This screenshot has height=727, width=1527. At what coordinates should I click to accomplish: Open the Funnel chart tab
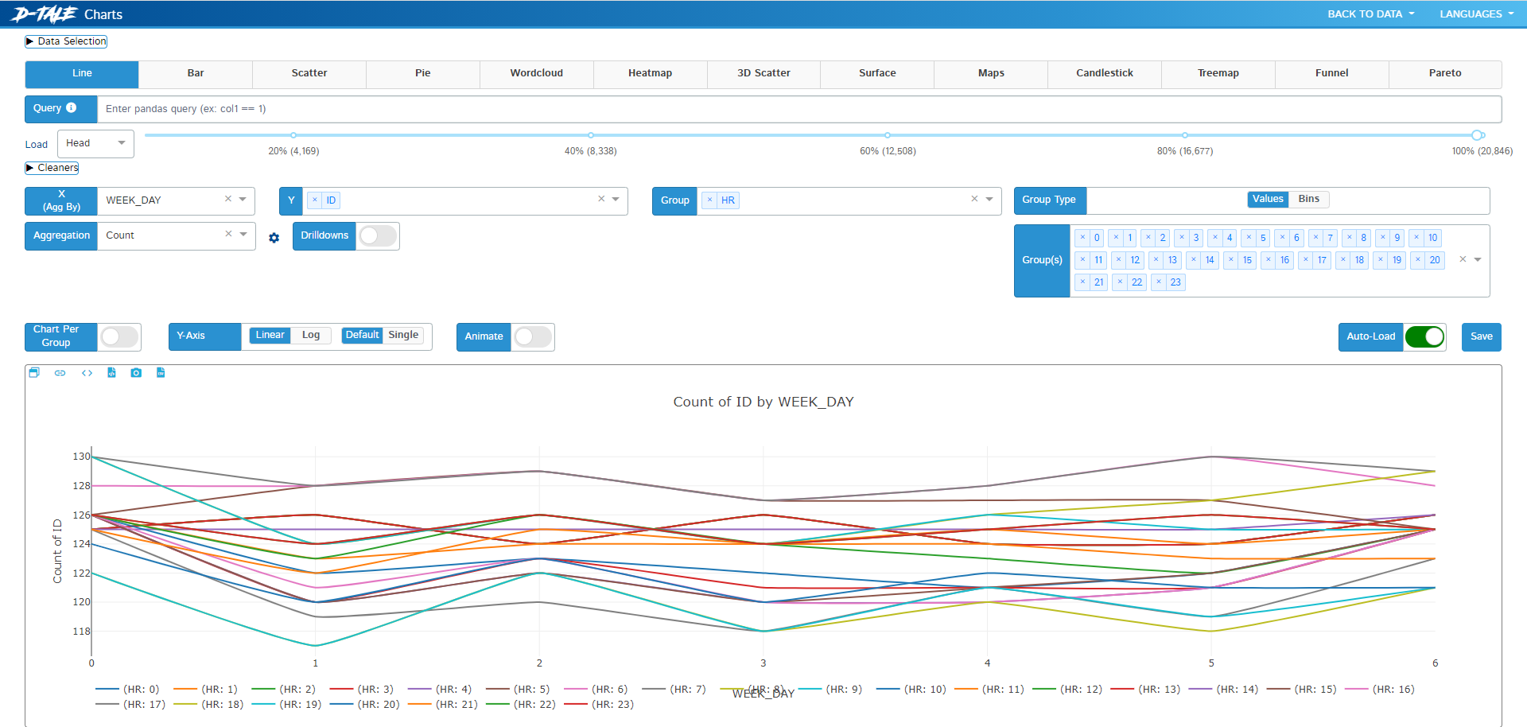pos(1332,73)
